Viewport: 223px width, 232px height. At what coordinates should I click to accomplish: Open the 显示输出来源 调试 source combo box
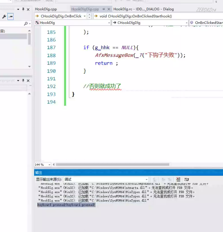click(106, 180)
